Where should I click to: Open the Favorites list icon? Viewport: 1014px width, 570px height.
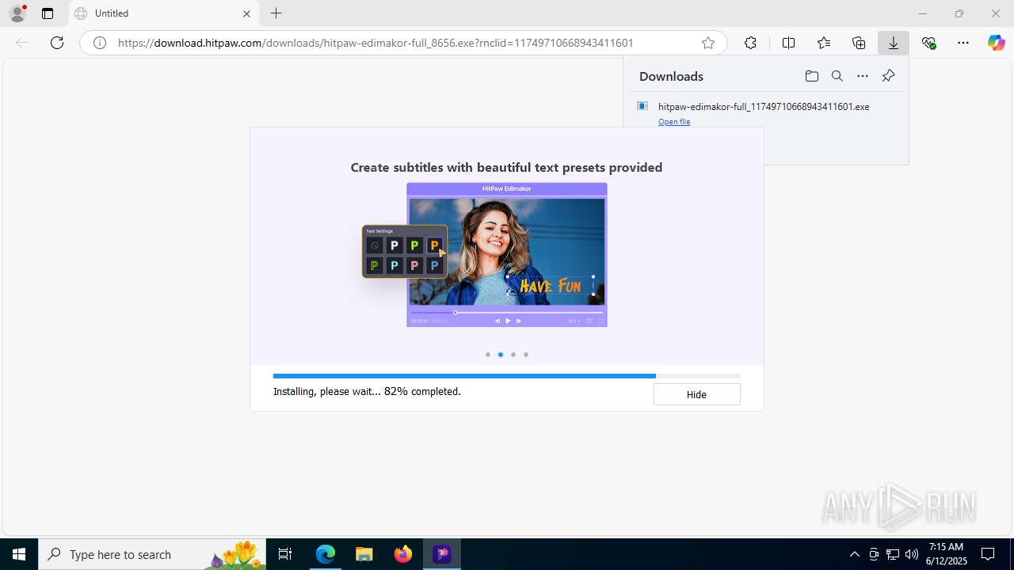tap(824, 43)
